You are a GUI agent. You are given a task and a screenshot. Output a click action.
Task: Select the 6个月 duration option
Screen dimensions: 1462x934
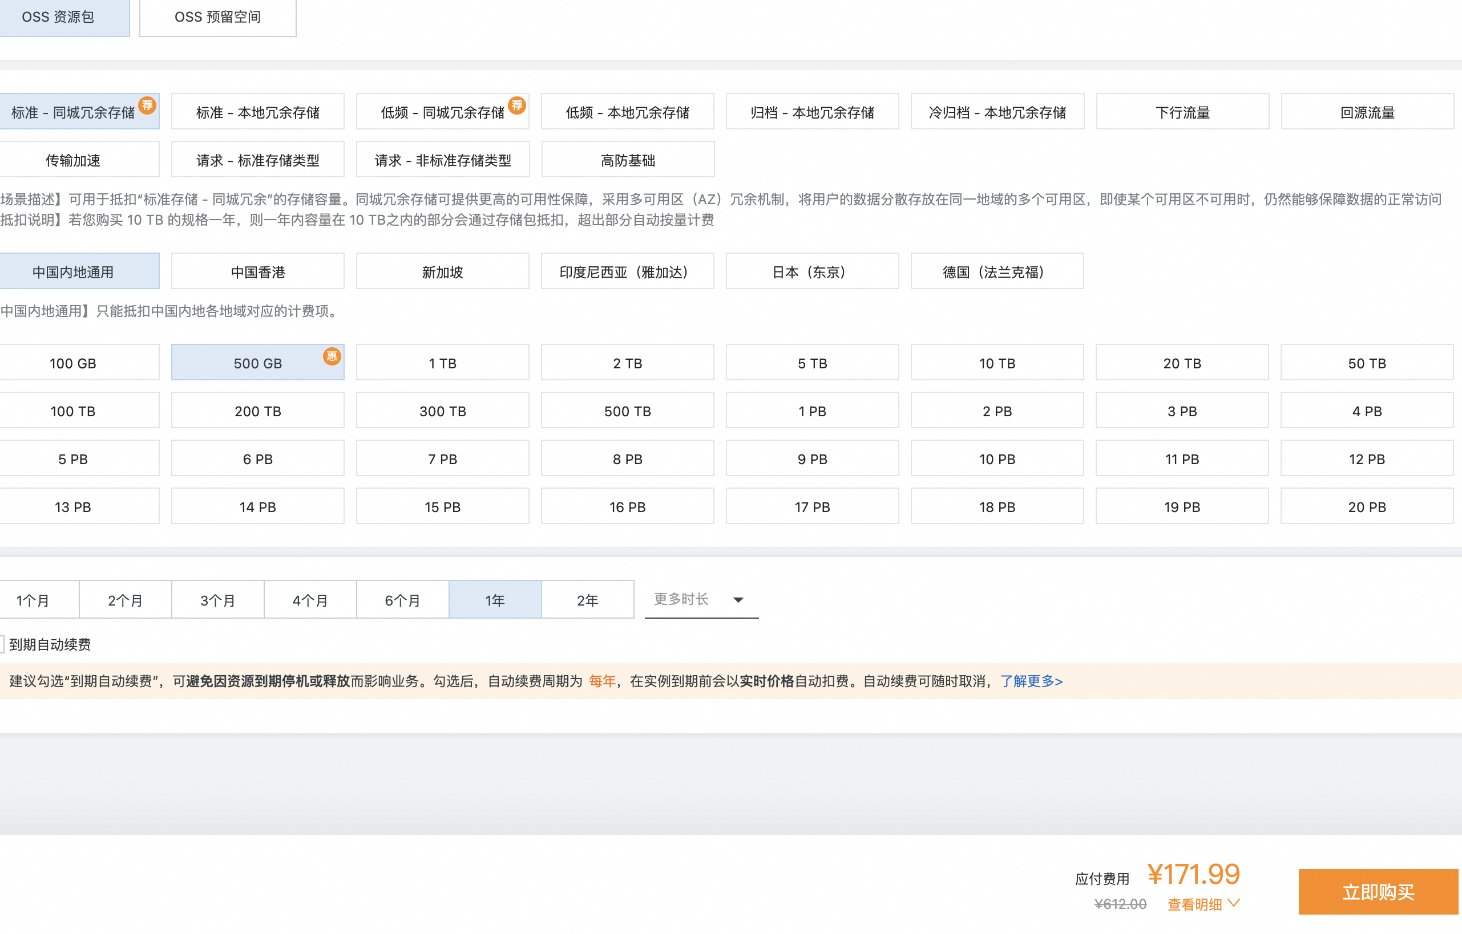(x=402, y=600)
